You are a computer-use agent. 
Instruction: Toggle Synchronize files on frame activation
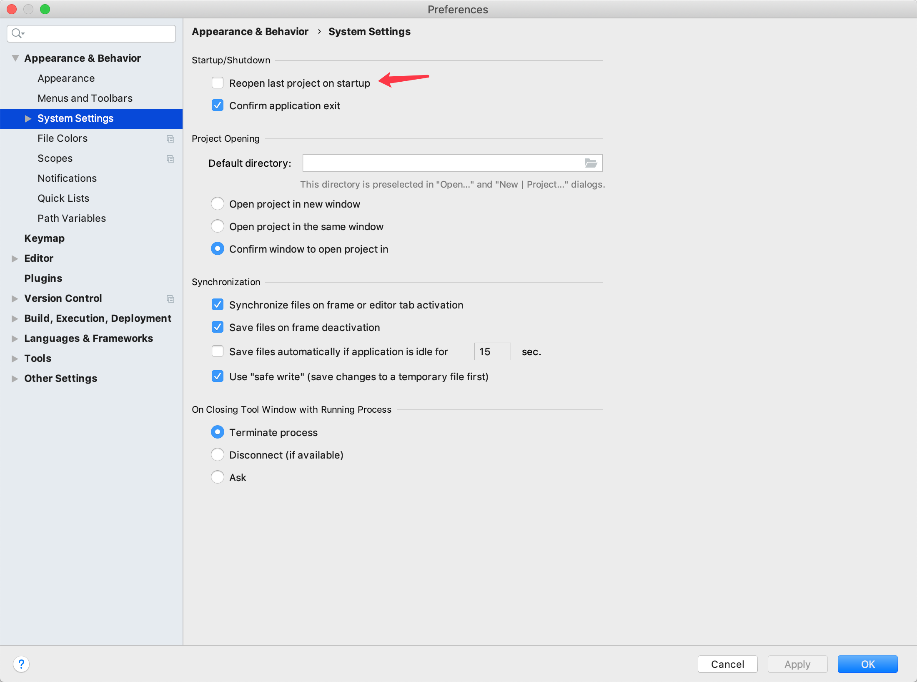coord(218,305)
